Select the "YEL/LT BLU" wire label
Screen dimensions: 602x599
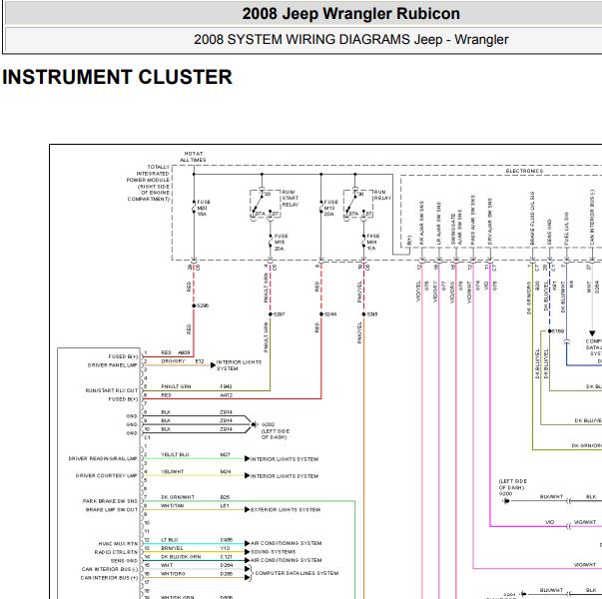[175, 454]
